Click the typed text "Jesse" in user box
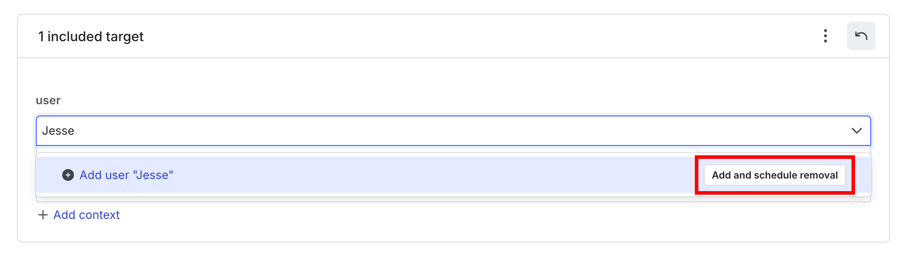The image size is (907, 256). click(58, 131)
